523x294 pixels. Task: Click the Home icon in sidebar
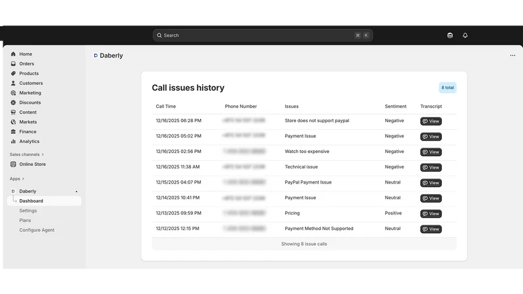[x=13, y=54]
